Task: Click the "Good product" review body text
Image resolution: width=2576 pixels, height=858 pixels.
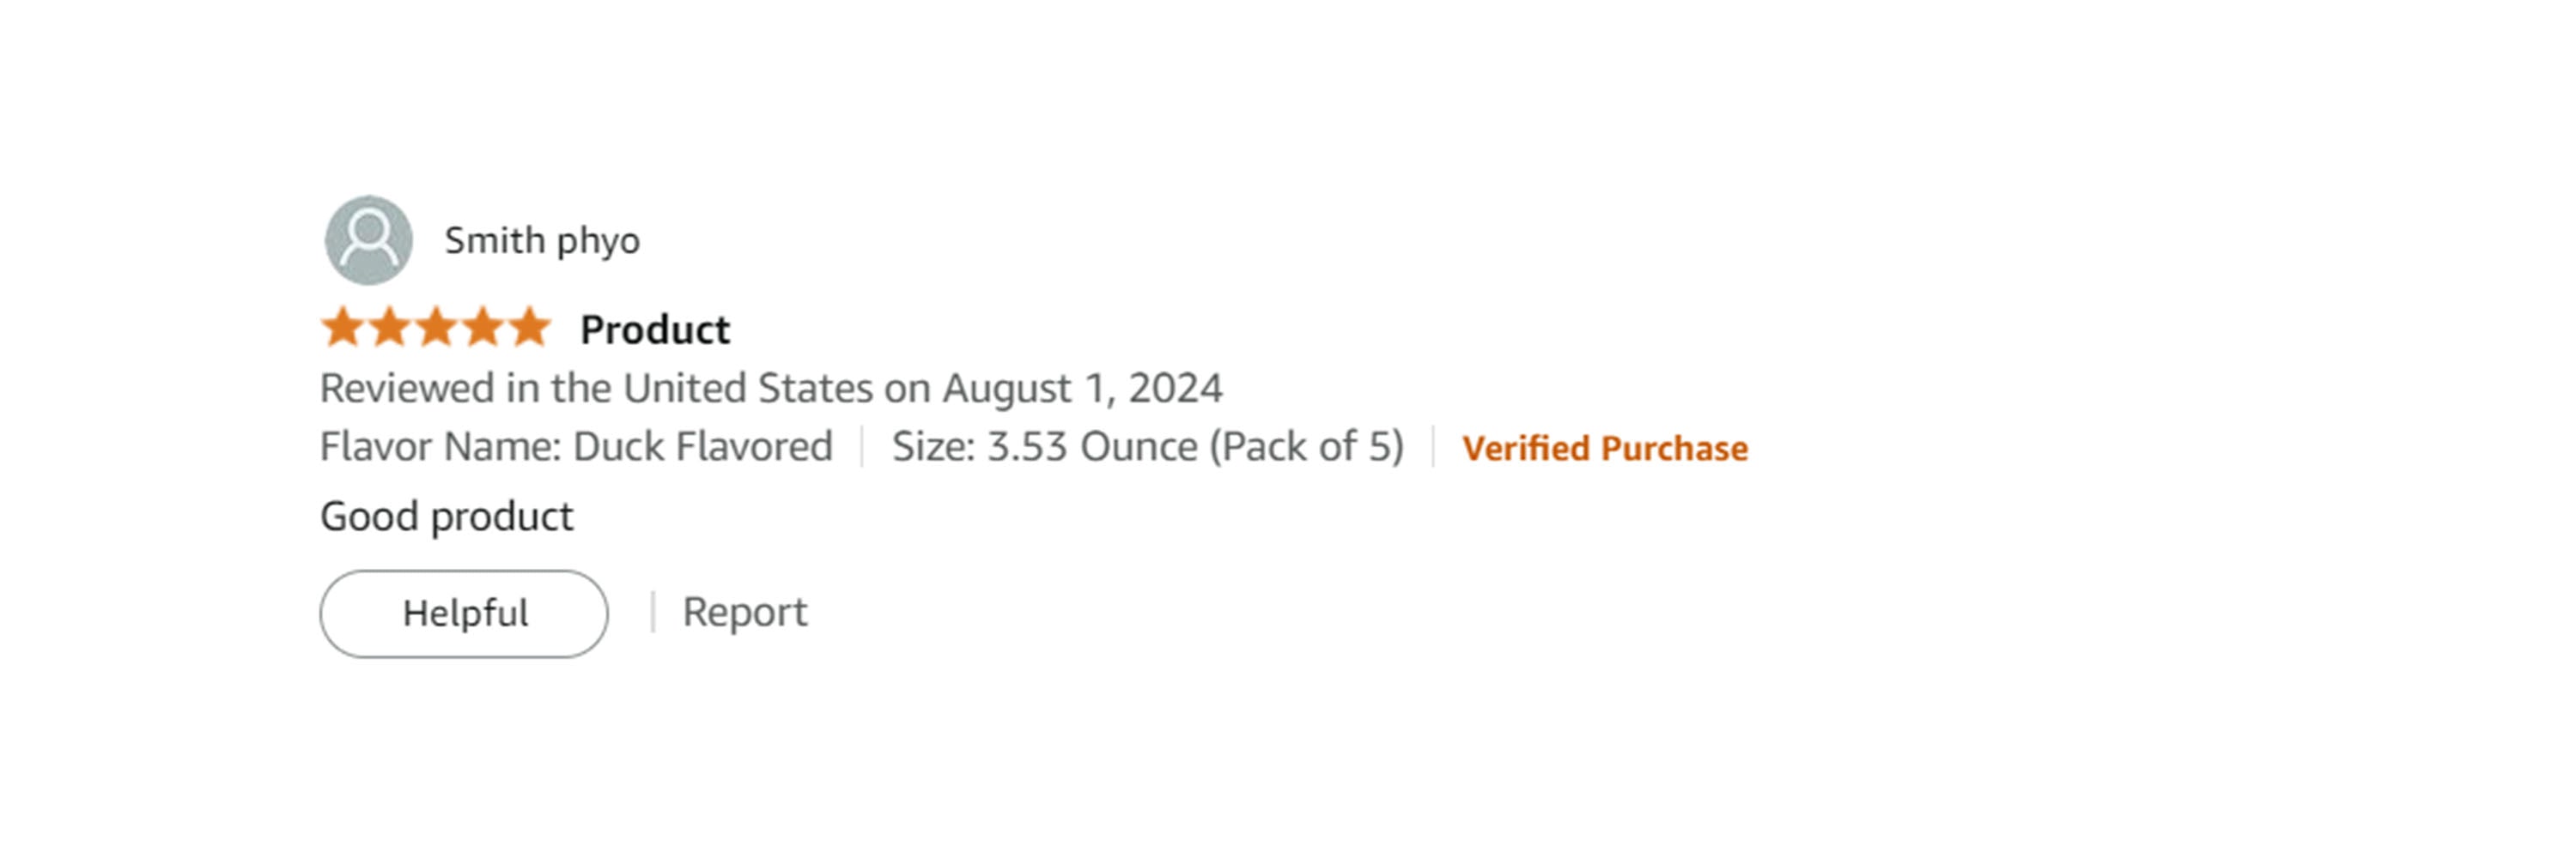Action: pos(446,517)
